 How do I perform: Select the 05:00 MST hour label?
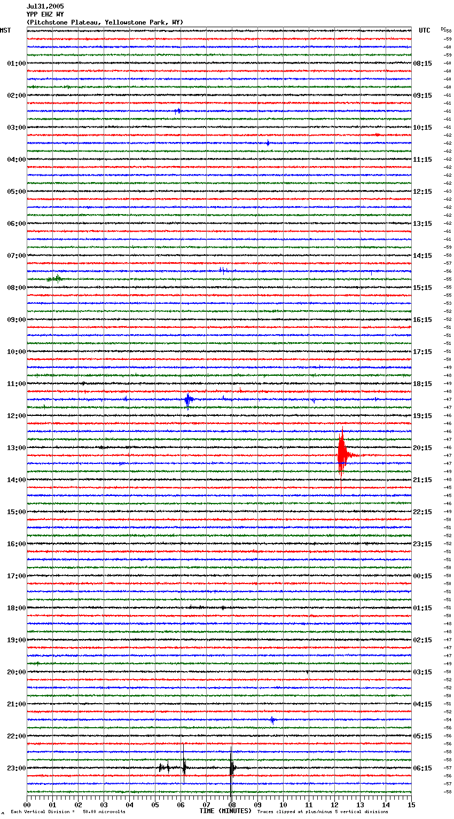tap(16, 192)
